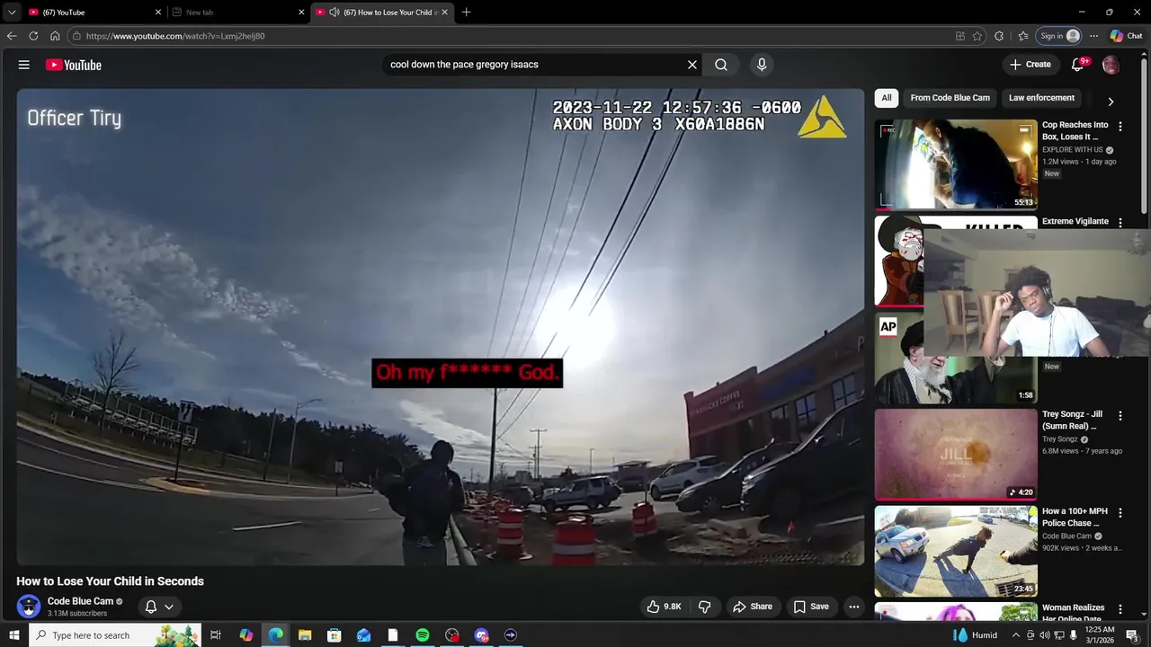Select the All filter chip
The width and height of the screenshot is (1151, 647).
click(887, 98)
